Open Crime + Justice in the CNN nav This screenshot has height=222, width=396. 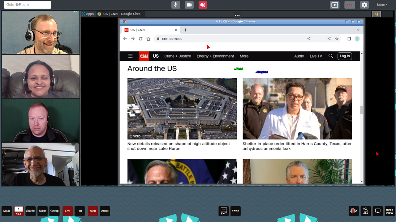(178, 56)
